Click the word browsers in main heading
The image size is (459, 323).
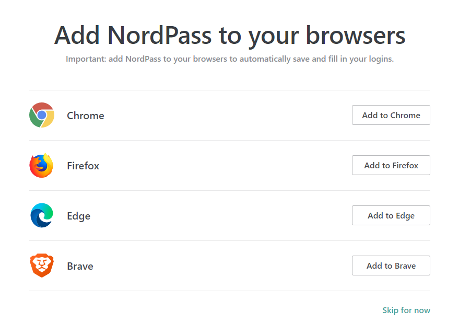[x=356, y=35]
